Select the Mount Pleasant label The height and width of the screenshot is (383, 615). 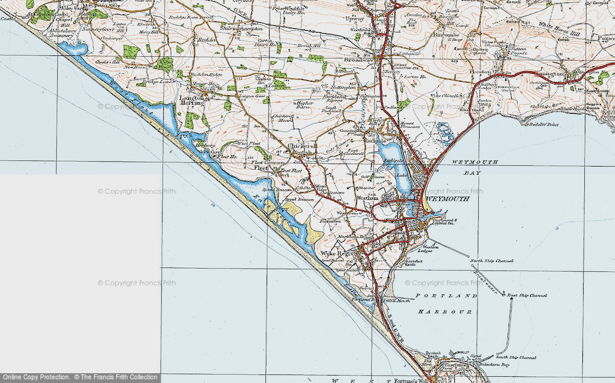410,125
